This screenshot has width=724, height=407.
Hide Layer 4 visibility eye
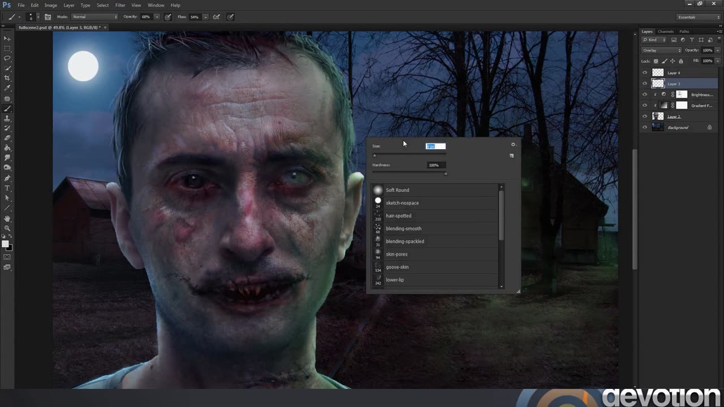click(x=645, y=73)
